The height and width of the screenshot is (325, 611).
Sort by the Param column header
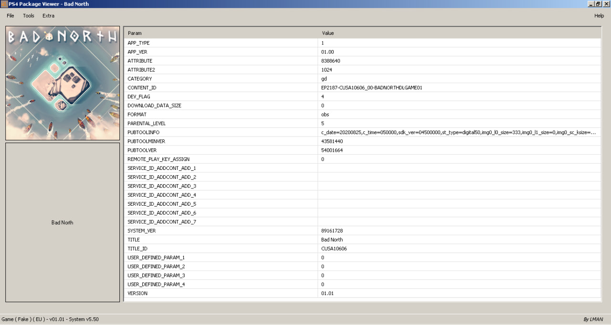coord(221,33)
